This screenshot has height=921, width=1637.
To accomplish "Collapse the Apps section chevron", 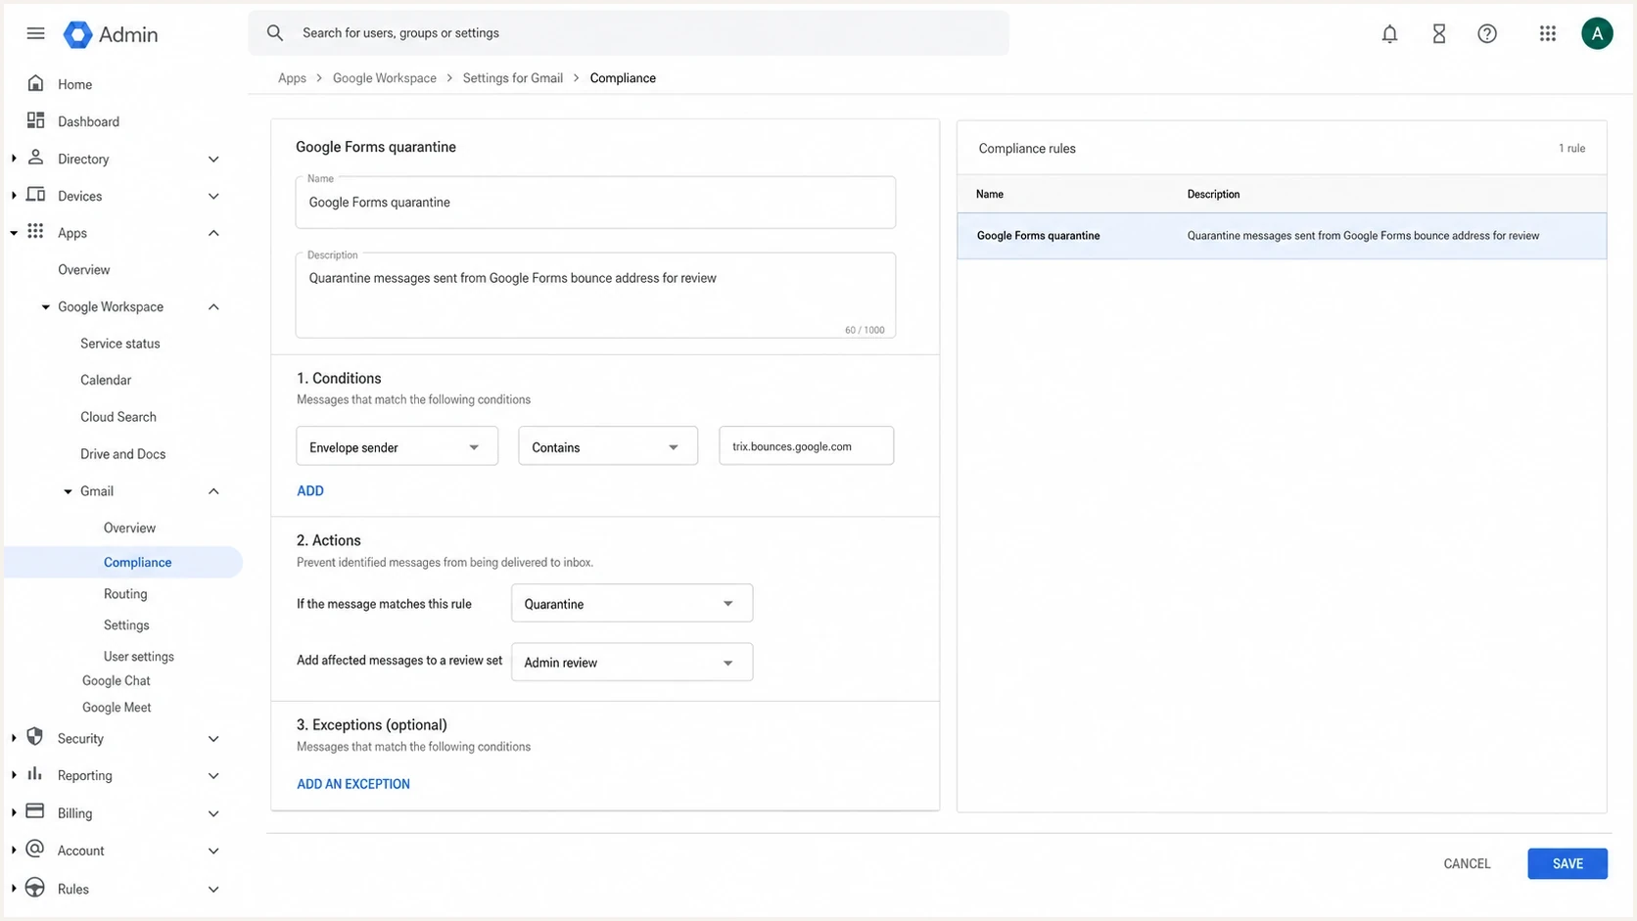I will coord(213,233).
